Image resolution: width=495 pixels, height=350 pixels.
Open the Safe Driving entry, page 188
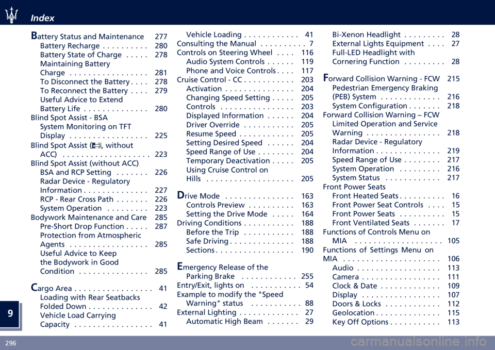(250, 241)
